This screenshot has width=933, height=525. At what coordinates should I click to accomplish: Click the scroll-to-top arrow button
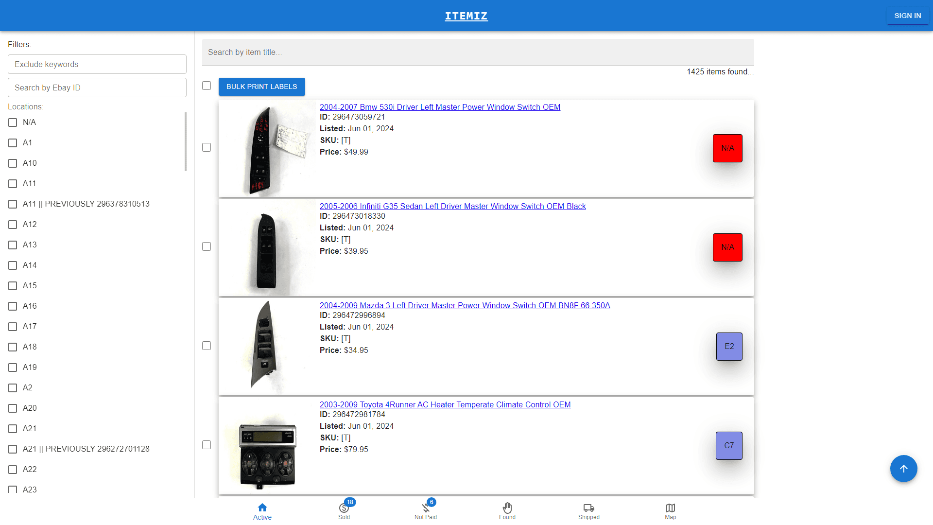tap(903, 469)
